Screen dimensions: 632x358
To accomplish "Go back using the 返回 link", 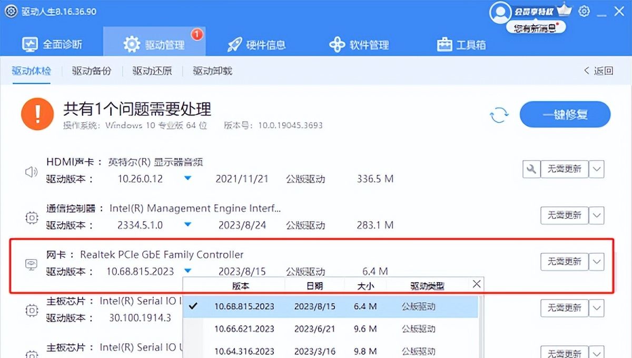I will point(599,71).
